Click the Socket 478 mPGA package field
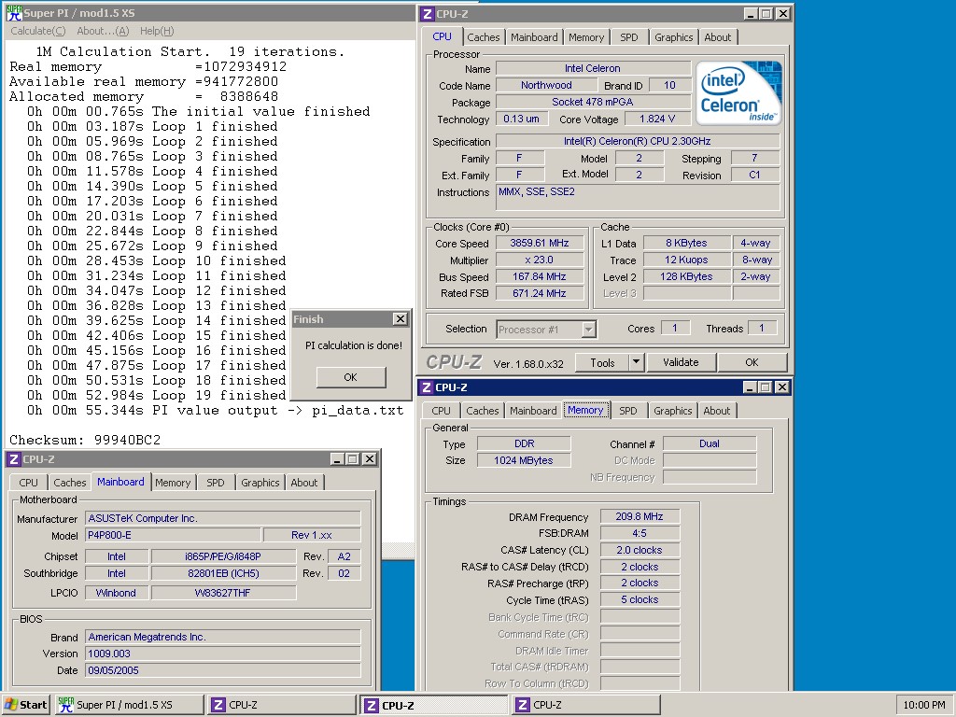The width and height of the screenshot is (956, 717). point(593,102)
